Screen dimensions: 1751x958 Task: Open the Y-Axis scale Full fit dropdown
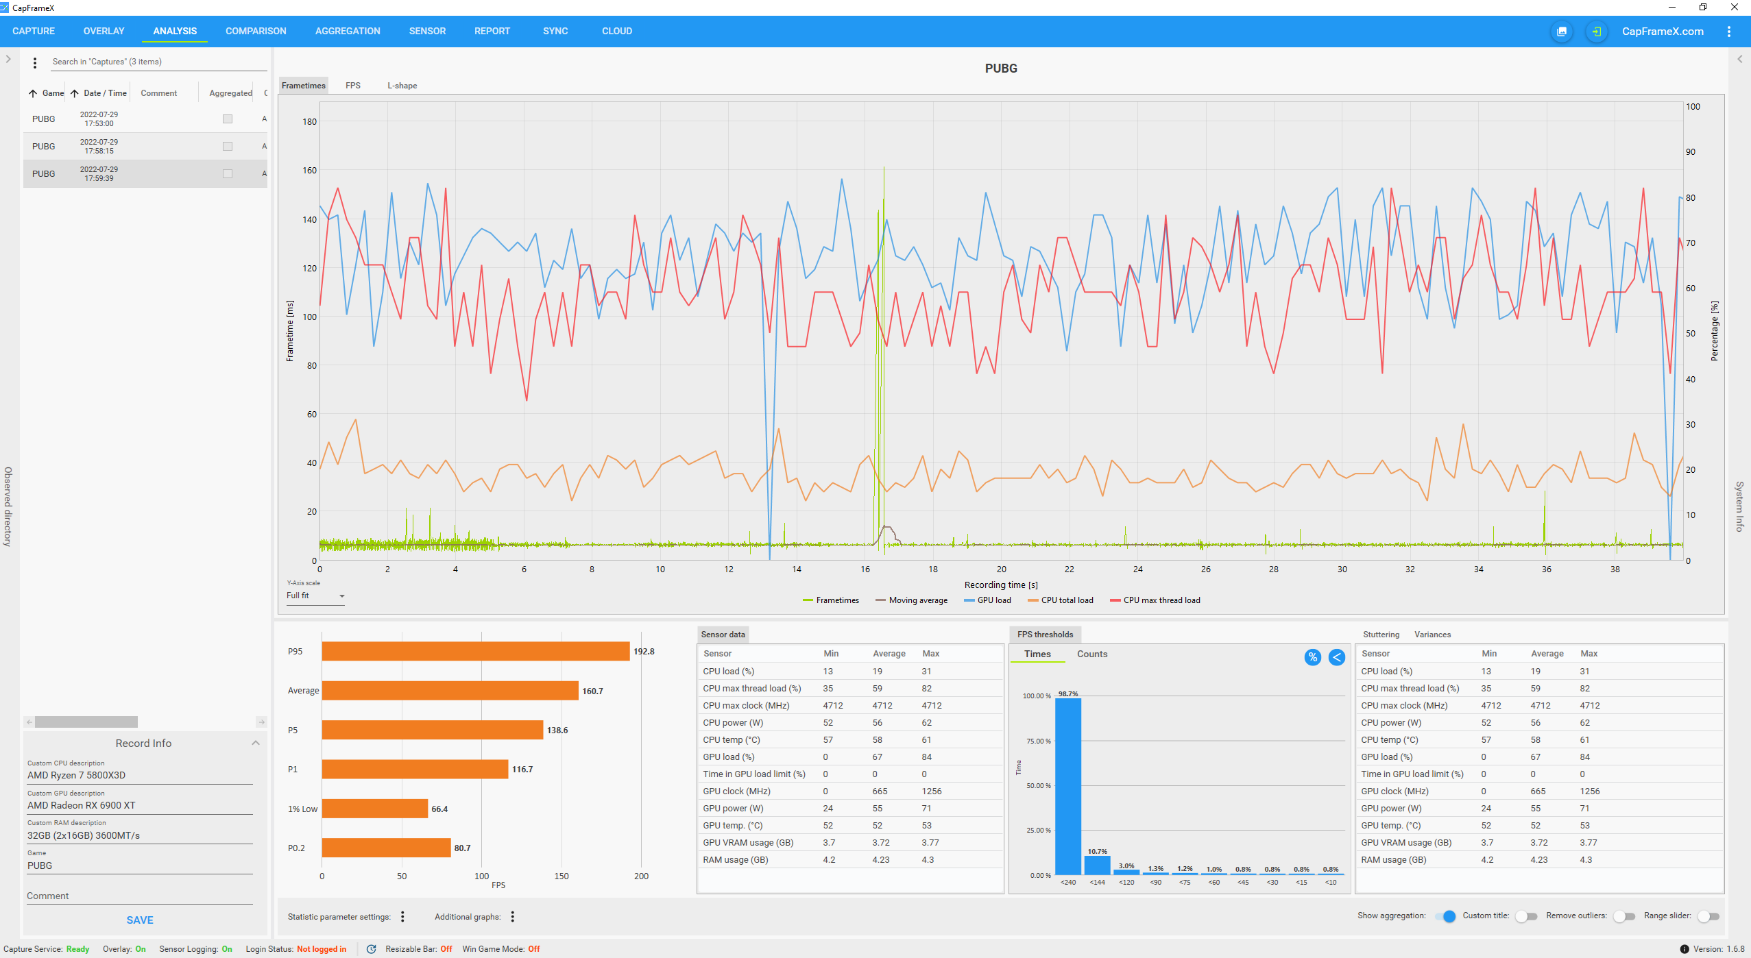coord(315,595)
